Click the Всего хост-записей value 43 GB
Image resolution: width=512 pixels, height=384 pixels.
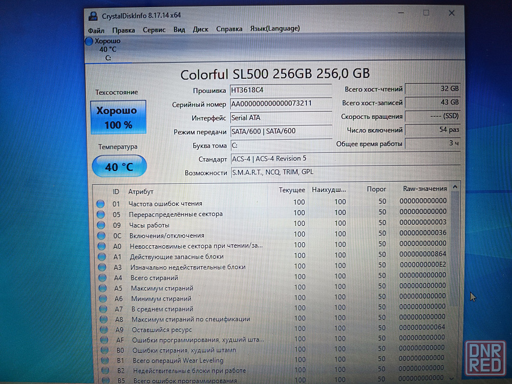coord(433,102)
